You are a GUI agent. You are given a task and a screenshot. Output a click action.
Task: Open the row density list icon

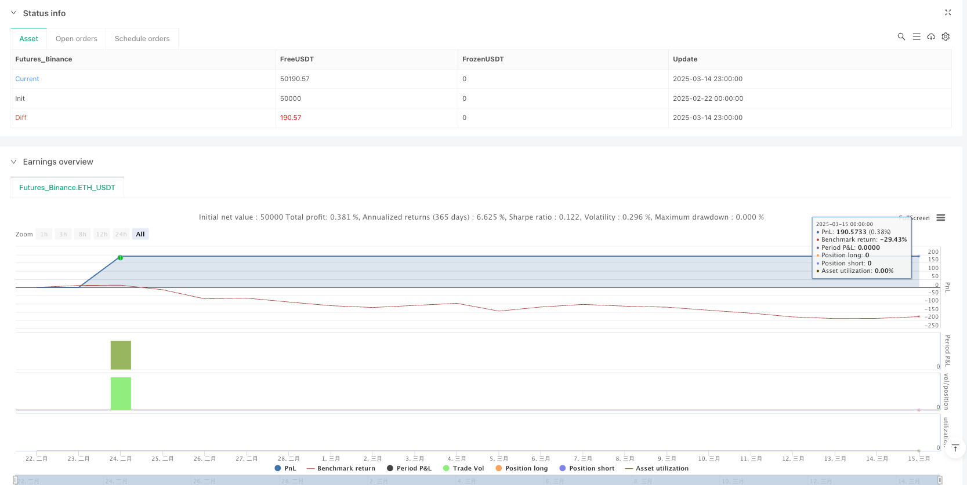point(917,37)
